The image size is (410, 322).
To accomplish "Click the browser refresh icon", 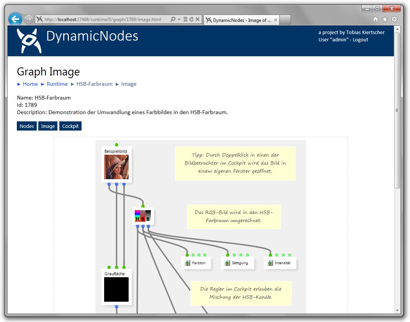I will pyautogui.click(x=191, y=19).
